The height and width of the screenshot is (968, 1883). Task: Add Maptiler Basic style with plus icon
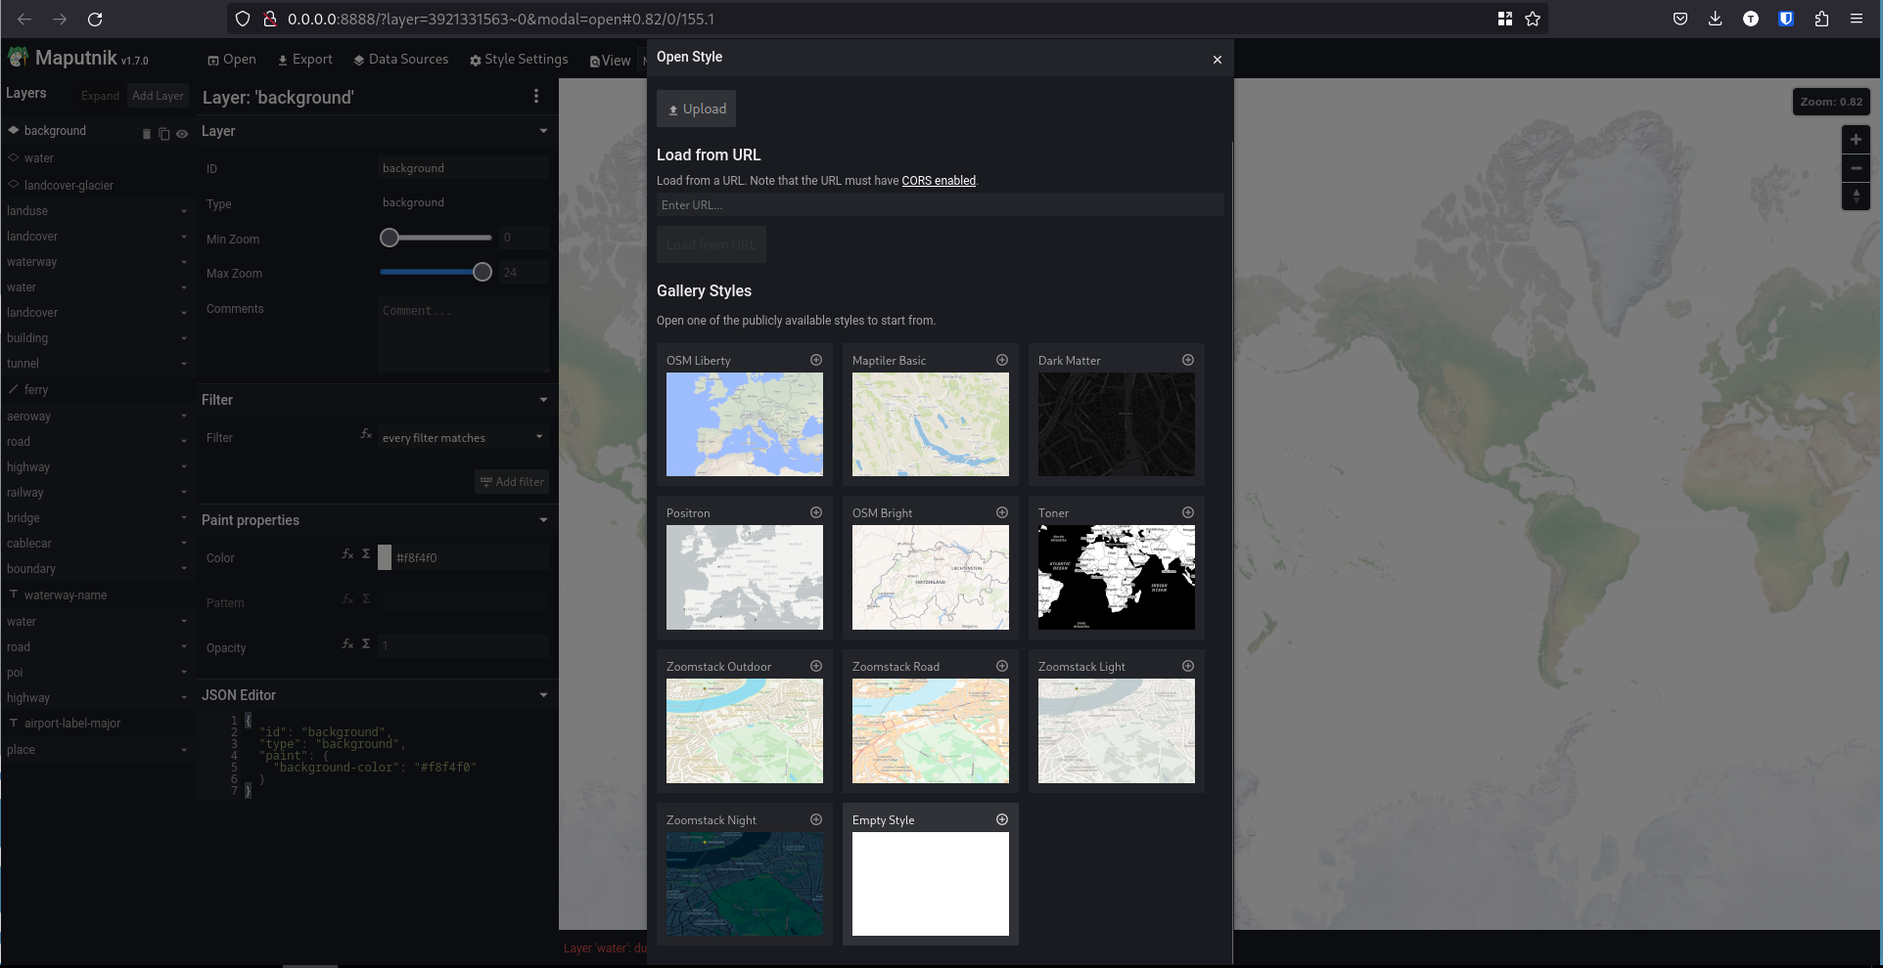pos(1002,360)
